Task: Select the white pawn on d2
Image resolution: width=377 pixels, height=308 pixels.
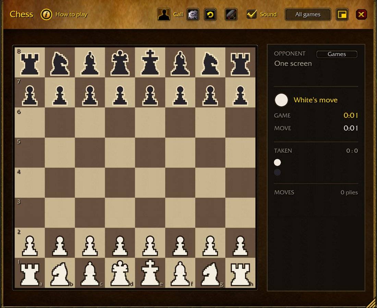Action: tap(120, 246)
